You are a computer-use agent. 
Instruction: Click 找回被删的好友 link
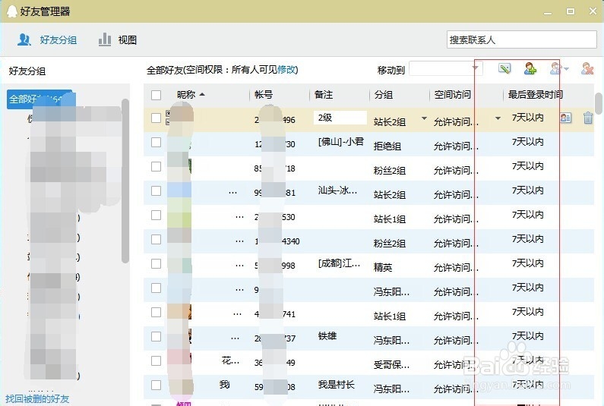37,398
